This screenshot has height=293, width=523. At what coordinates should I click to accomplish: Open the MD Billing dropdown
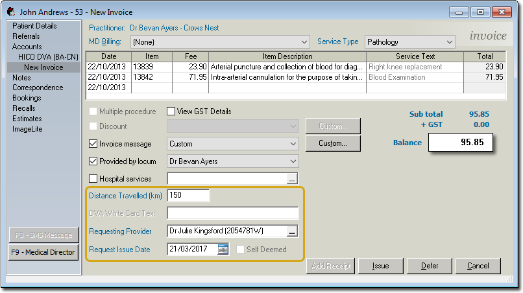tap(221, 42)
